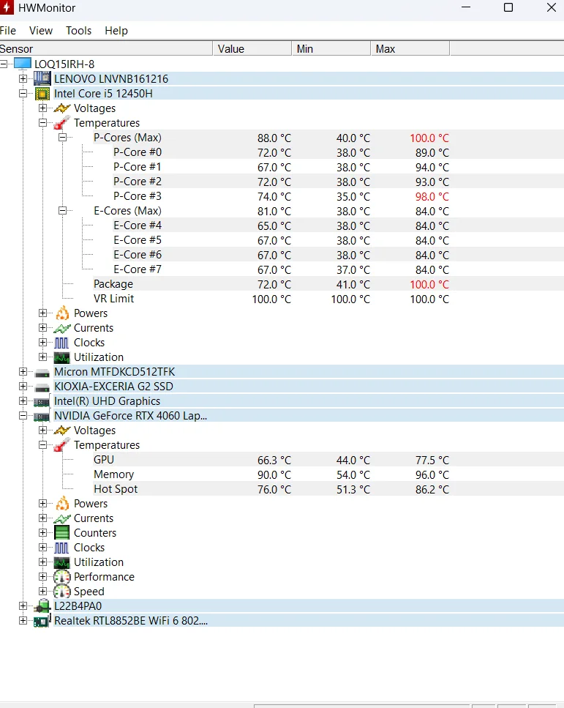The width and height of the screenshot is (564, 708).
Task: Click the LOQ15IRH-8 computer monitor icon
Action: [23, 64]
